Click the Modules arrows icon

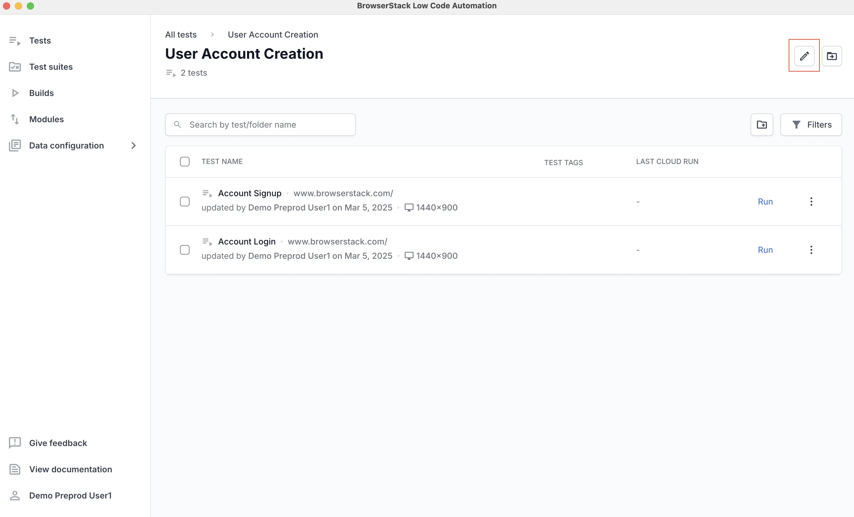(15, 119)
